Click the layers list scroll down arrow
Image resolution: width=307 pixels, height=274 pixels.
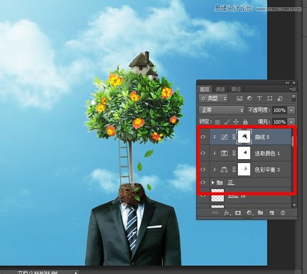point(294,205)
